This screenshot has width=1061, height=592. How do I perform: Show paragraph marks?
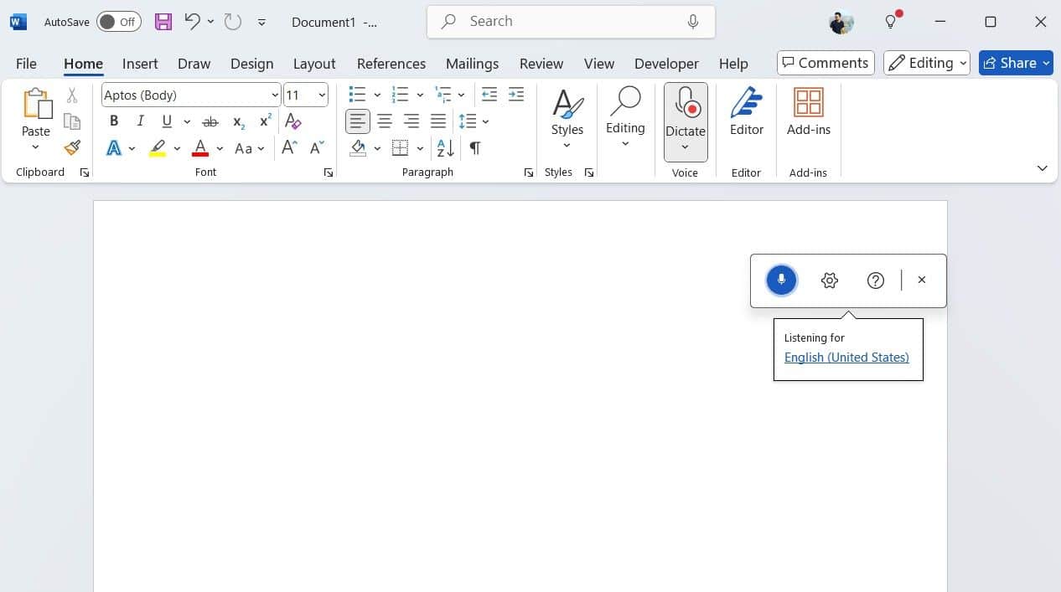pos(474,148)
